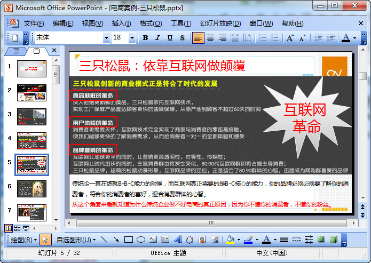Switch to the Outline tab
The width and height of the screenshot is (371, 263).
(x=16, y=51)
